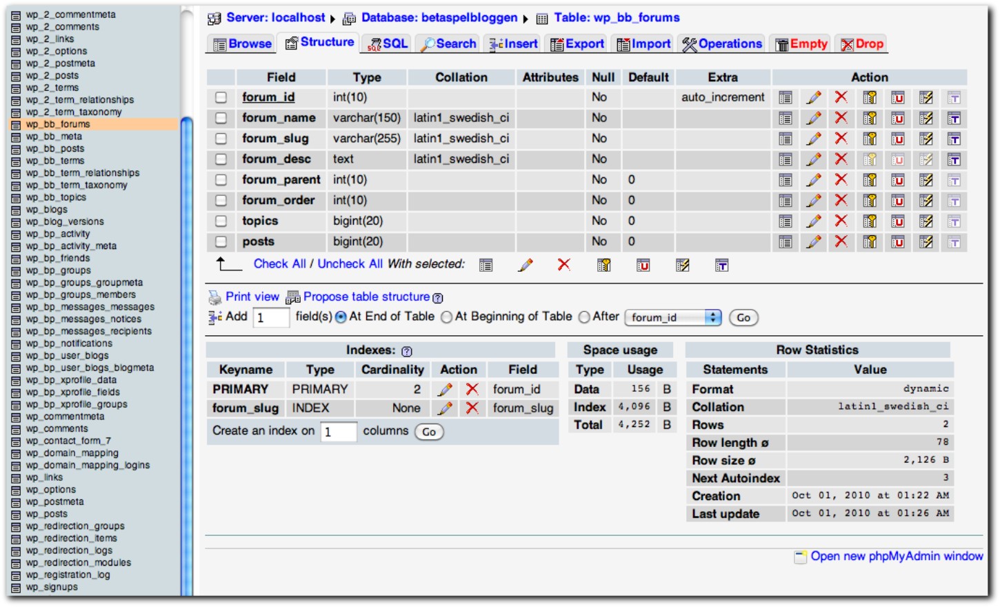
Task: Click the Add field(s) number input
Action: click(x=271, y=318)
